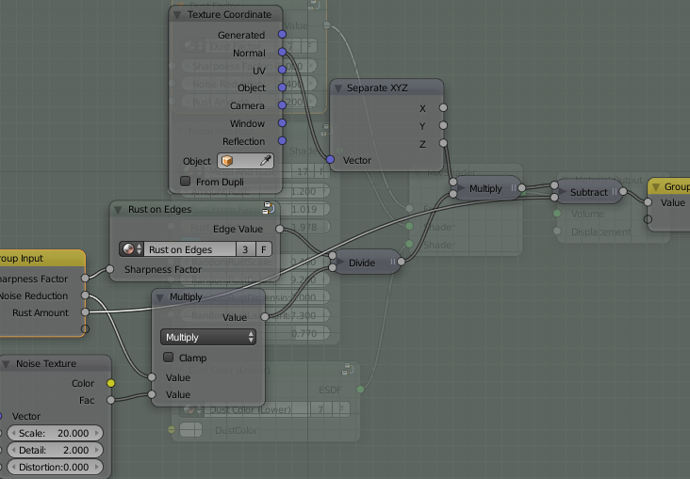Click the Edge Value output socket

[x=279, y=229]
